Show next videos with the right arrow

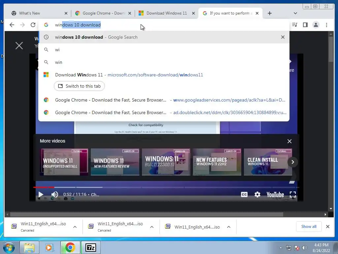point(293,162)
